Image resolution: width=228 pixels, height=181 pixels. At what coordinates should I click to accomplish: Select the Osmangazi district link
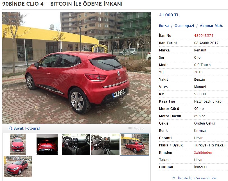coord(184,26)
